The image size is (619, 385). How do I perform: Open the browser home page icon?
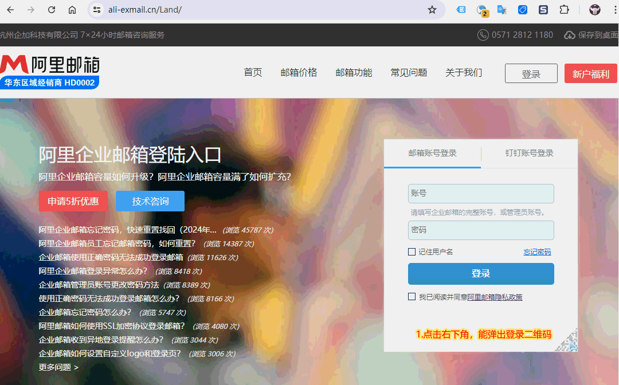(72, 10)
